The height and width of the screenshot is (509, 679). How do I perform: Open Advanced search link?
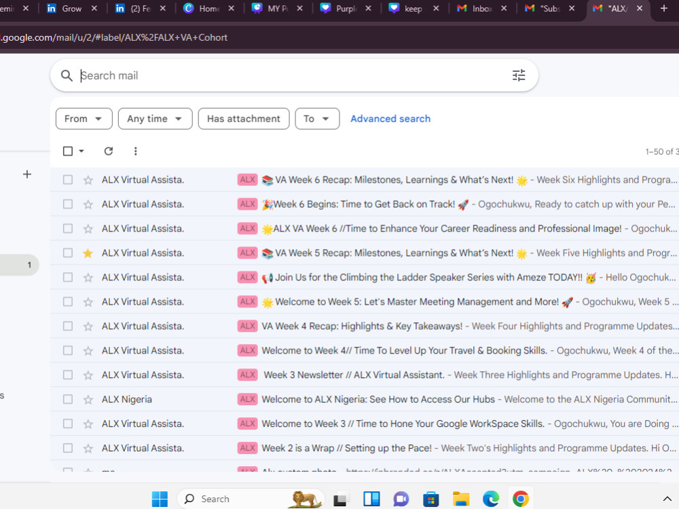click(x=390, y=119)
